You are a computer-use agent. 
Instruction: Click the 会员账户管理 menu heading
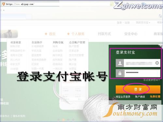pyautogui.click(x=77, y=42)
